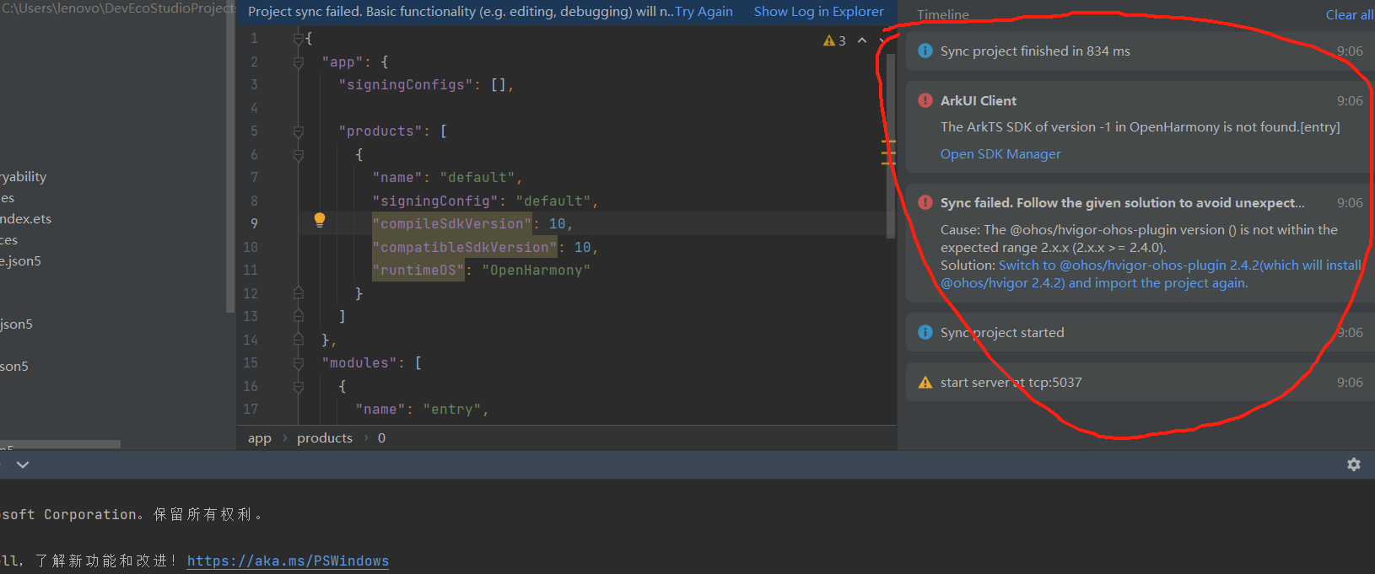This screenshot has height=574, width=1375.
Task: Click the "compatibleSdkVersion" key in editor
Action: 465,248
